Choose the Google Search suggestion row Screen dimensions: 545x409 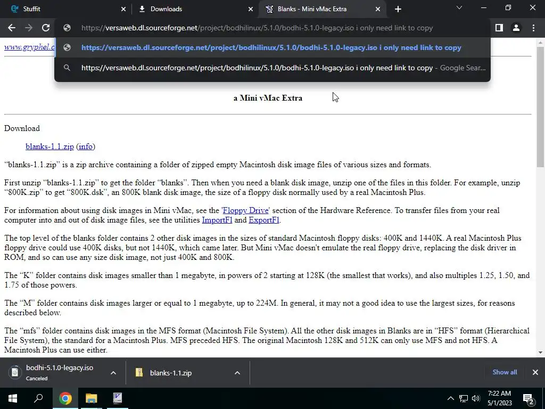click(x=272, y=68)
